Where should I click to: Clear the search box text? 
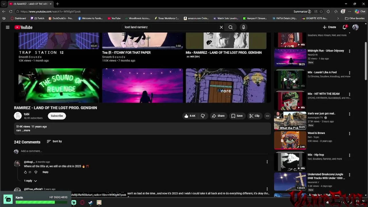coord(221,27)
